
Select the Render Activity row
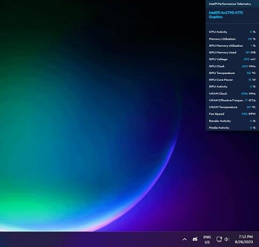tap(232, 121)
